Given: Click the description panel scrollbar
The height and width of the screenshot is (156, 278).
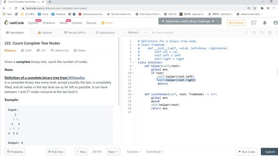Looking at the screenshot, I should click(x=119, y=71).
